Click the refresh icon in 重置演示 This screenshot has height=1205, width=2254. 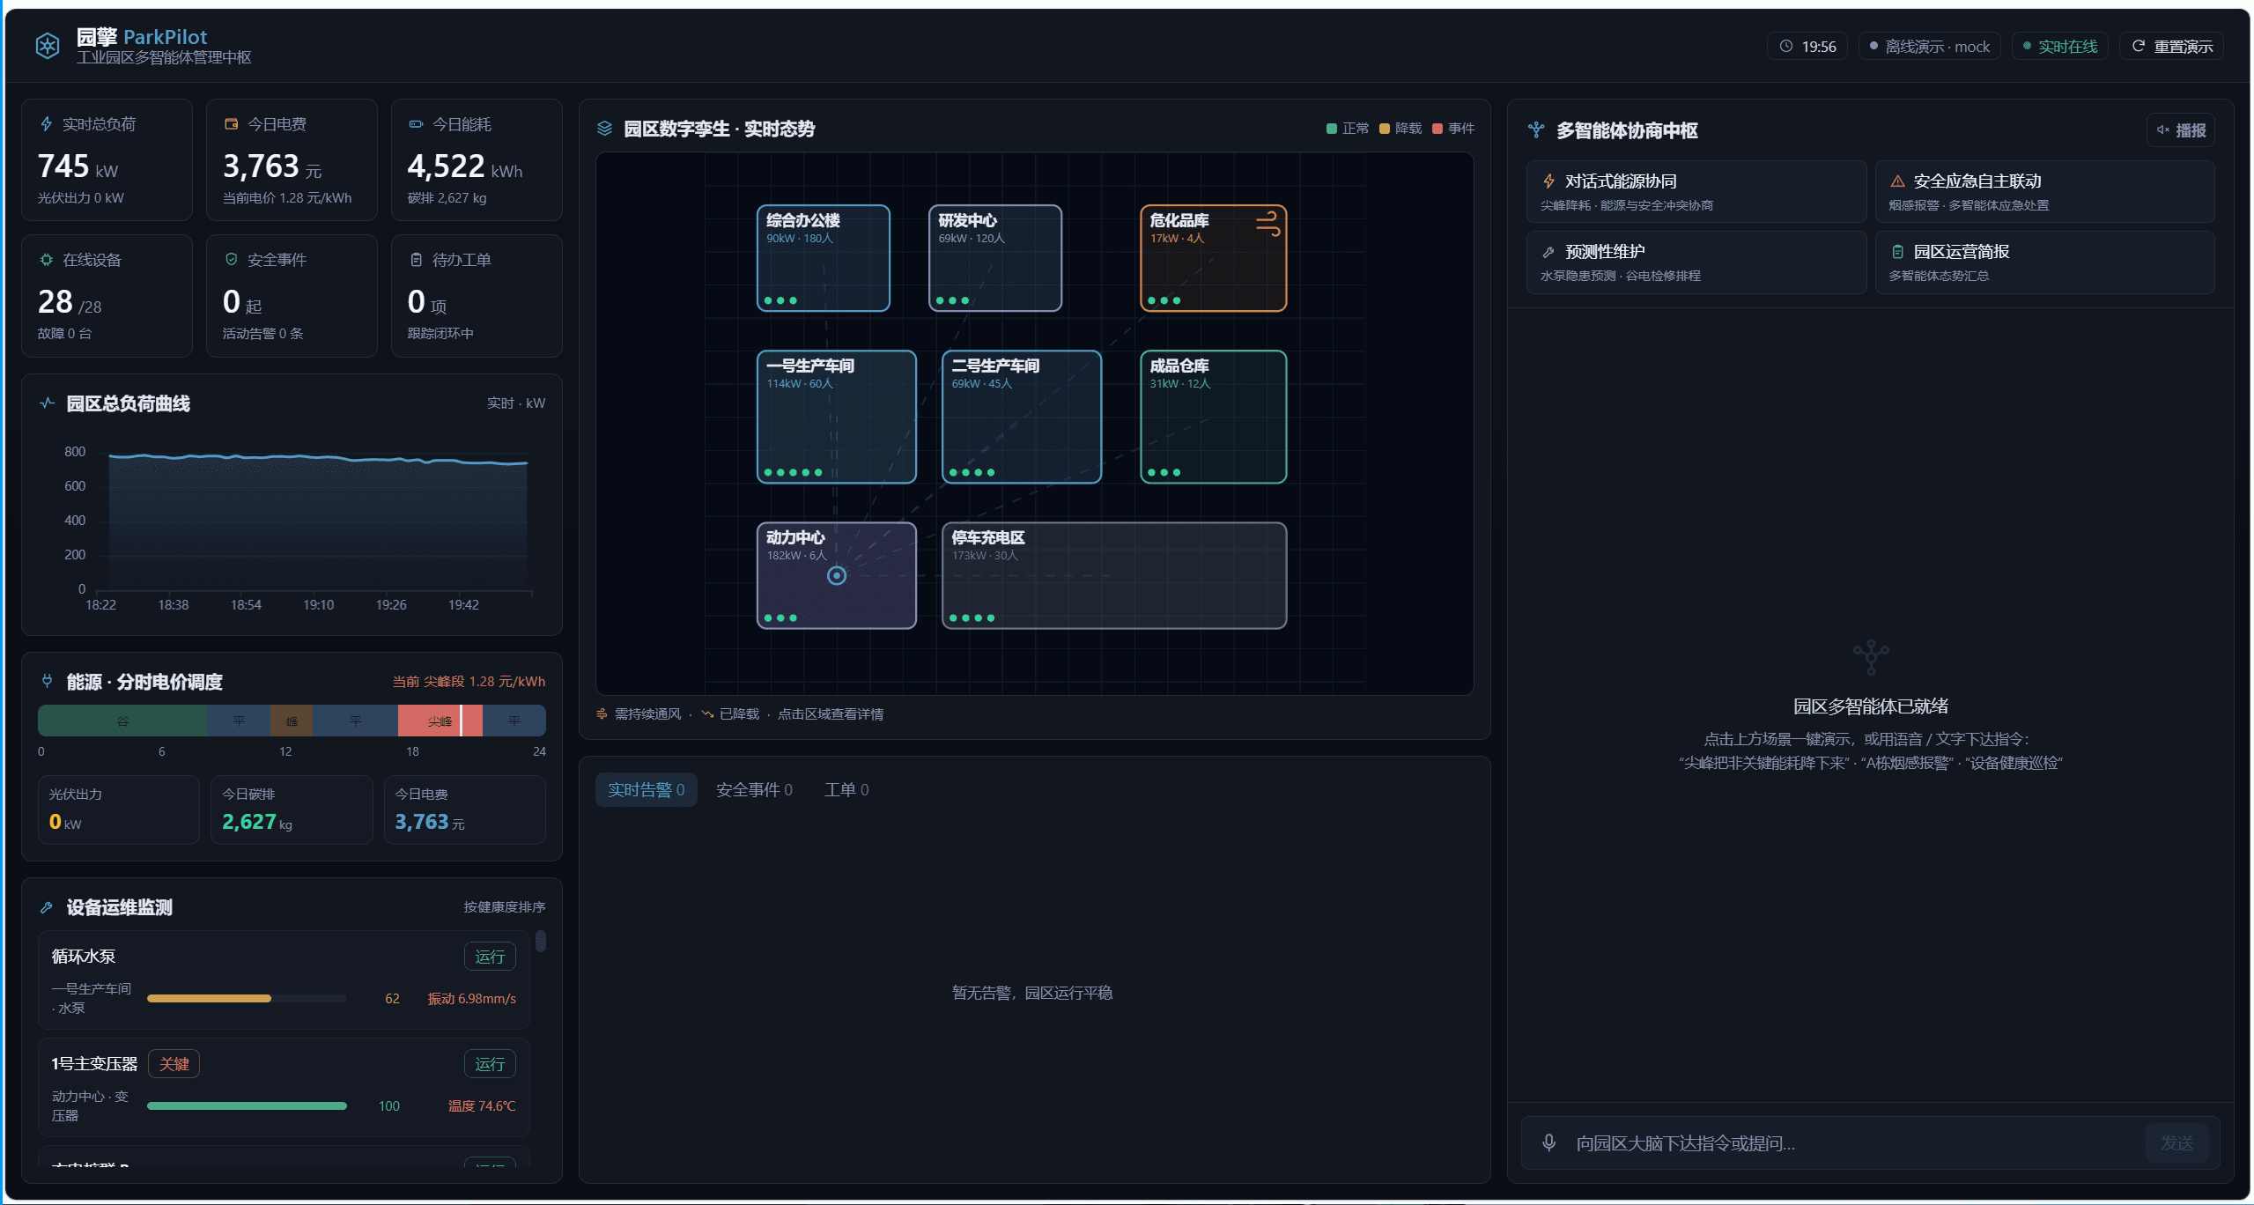(2139, 46)
